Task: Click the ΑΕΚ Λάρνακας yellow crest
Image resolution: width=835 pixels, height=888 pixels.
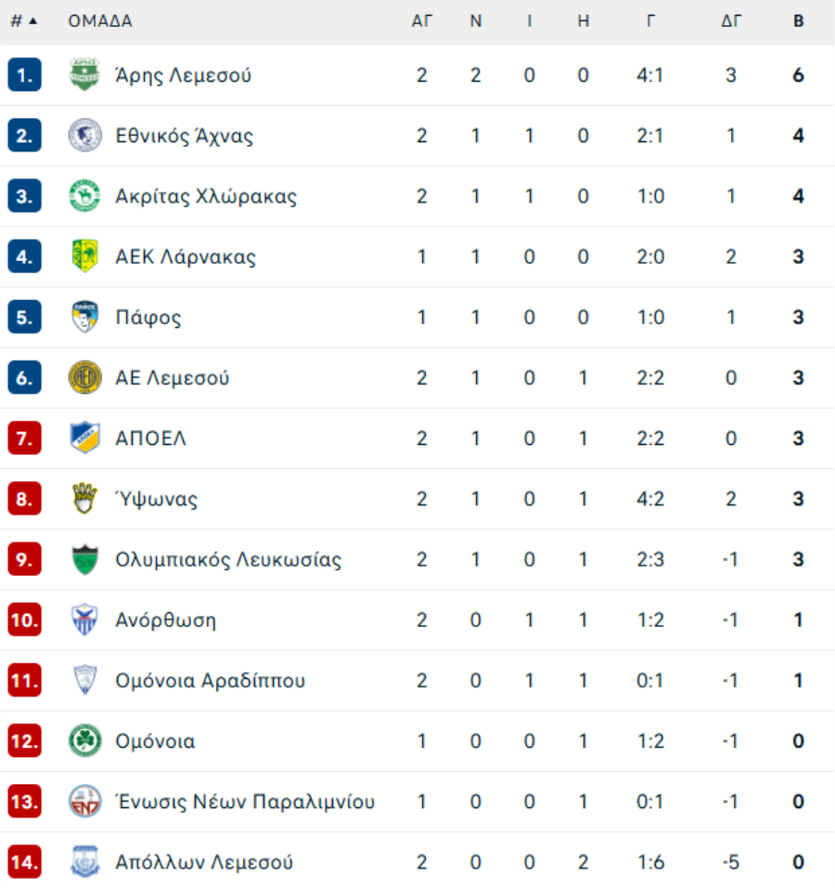Action: point(84,256)
